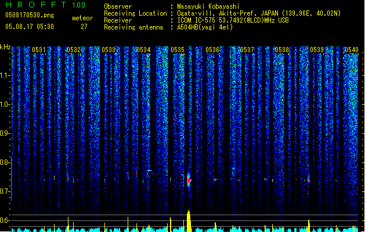This screenshot has height=232, width=365.
Task: Click the 0531 time marker
Action: [39, 50]
